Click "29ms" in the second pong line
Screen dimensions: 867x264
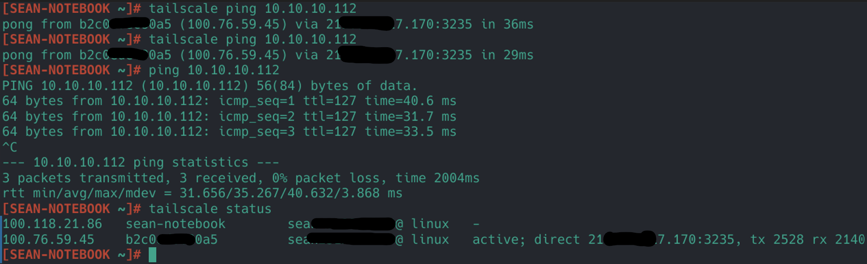pyautogui.click(x=518, y=55)
